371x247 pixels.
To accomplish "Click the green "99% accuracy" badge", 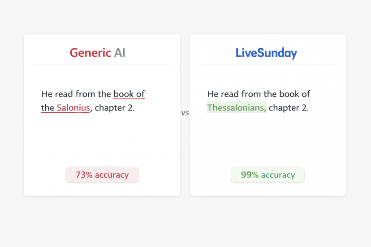I will click(268, 175).
